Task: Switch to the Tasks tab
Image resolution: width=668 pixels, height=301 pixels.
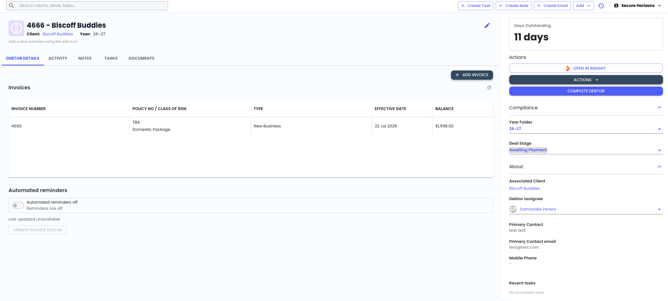Action: [x=111, y=59]
